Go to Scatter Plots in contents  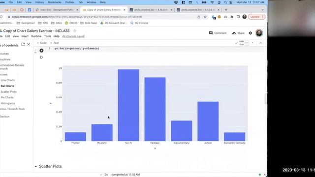click(8, 92)
